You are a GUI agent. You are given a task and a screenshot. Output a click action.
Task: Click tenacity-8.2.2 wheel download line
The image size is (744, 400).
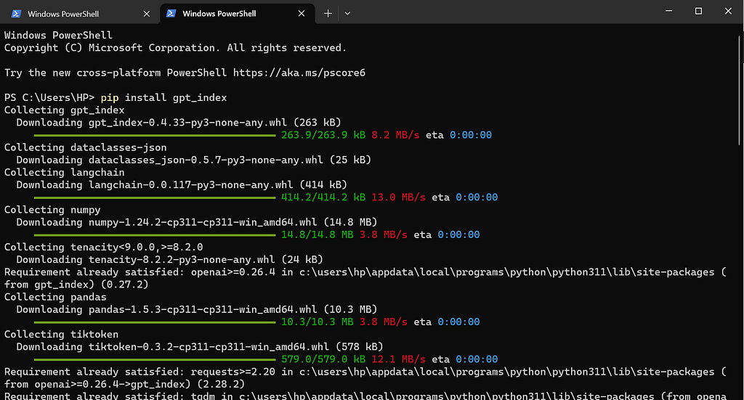[x=170, y=260]
